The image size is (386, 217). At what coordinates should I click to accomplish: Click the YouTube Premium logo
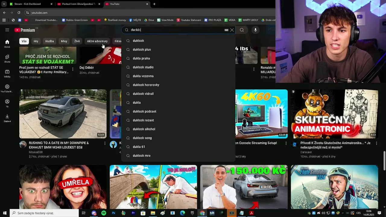(25, 30)
